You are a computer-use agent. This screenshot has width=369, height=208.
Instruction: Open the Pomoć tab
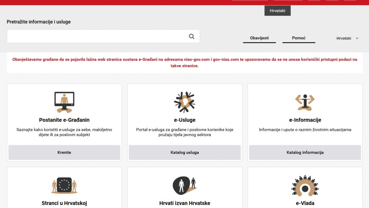299,38
